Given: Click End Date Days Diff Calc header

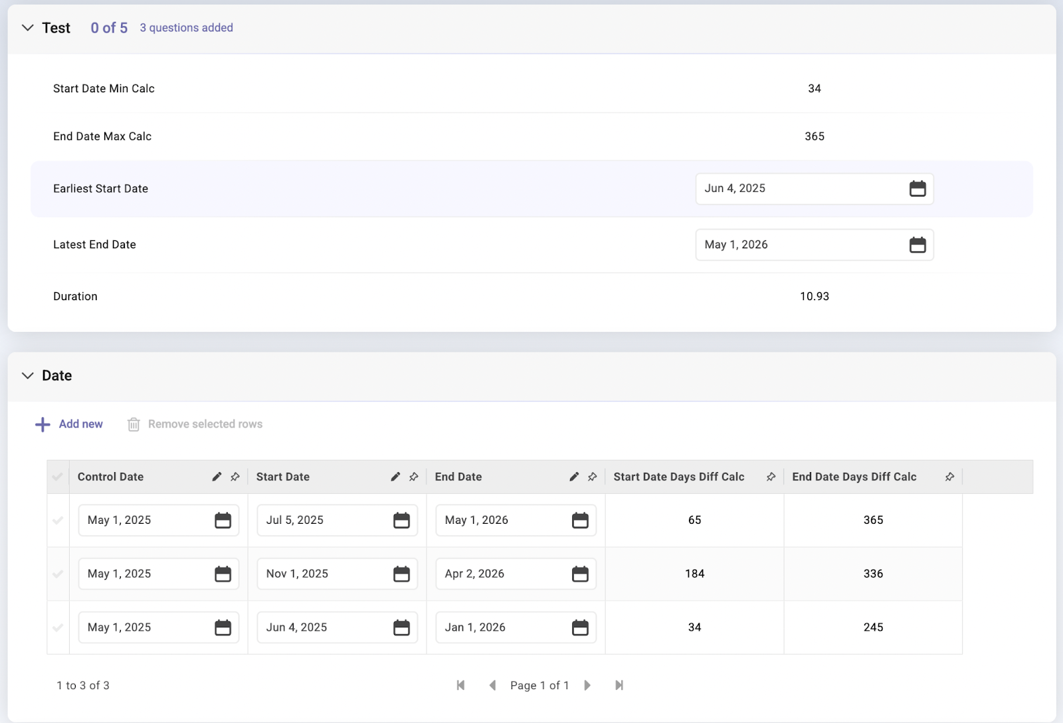Looking at the screenshot, I should point(854,477).
